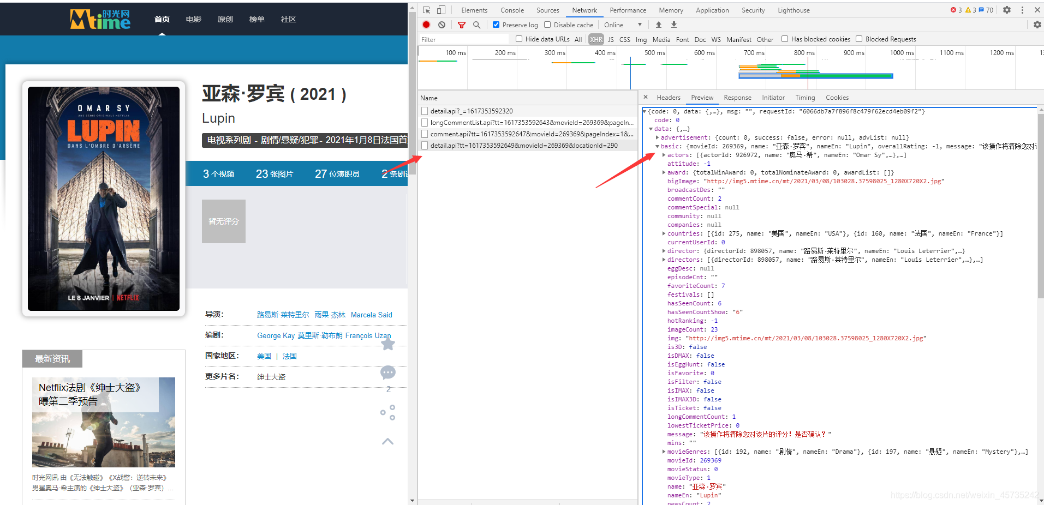Switch to the Console panel tab
This screenshot has height=505, width=1044.
coord(512,10)
